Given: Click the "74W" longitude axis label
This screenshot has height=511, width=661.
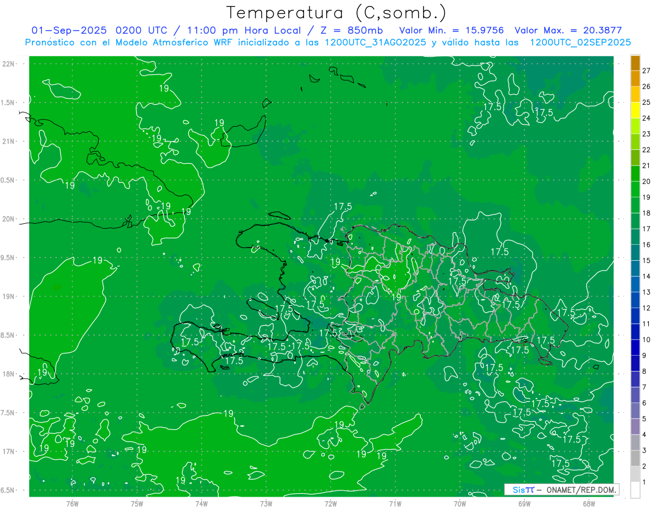Looking at the screenshot, I should coord(201,504).
